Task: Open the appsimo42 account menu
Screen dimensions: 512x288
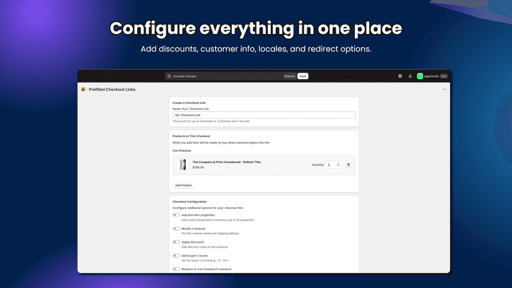Action: [x=432, y=76]
